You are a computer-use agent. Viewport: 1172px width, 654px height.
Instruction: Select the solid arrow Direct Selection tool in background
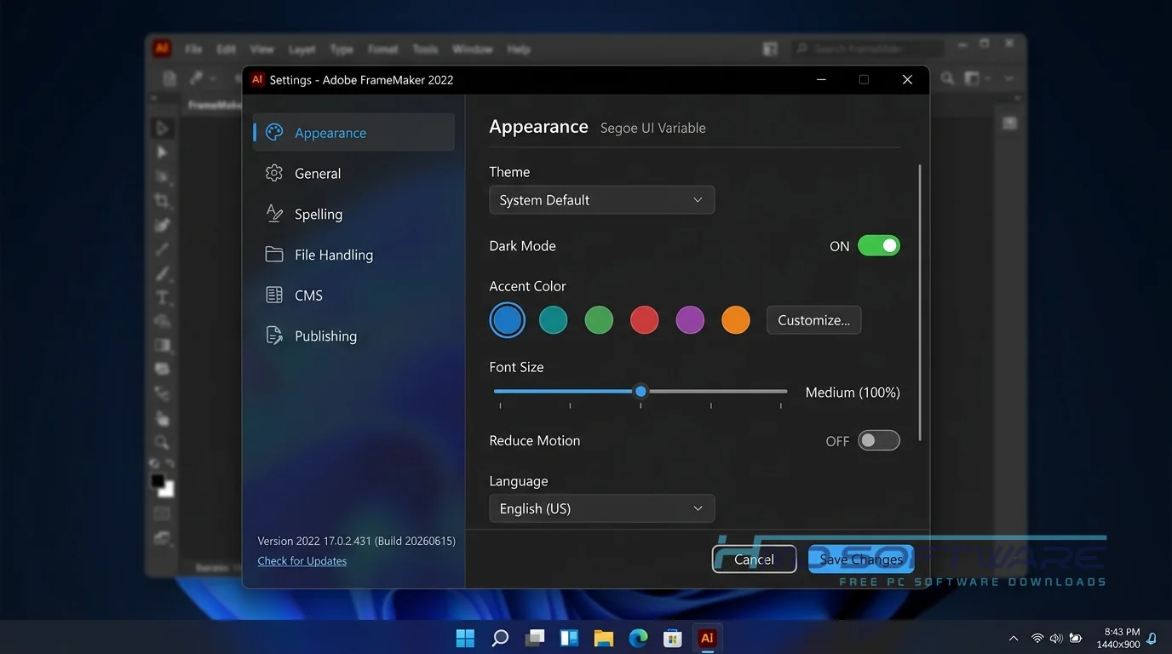click(x=162, y=152)
